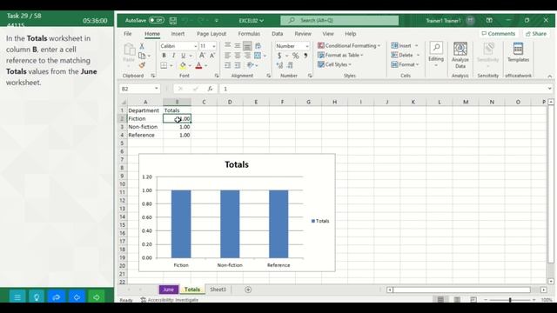
Task: Select the June sheet tab
Action: coord(168,290)
